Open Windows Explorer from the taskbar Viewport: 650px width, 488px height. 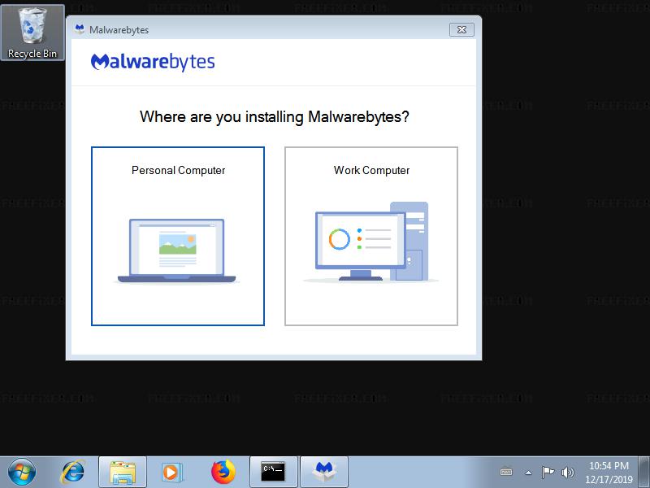click(x=123, y=473)
